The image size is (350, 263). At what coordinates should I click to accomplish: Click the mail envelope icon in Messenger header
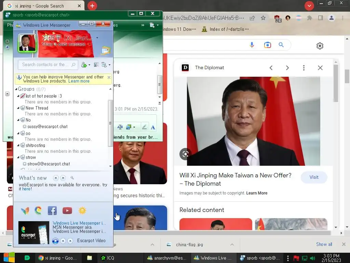coord(106,51)
